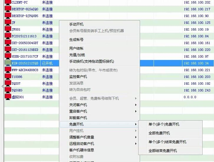The width and height of the screenshot is (214, 162).
Task: Click the red icon next to Y10086
Action: click(x=8, y=77)
